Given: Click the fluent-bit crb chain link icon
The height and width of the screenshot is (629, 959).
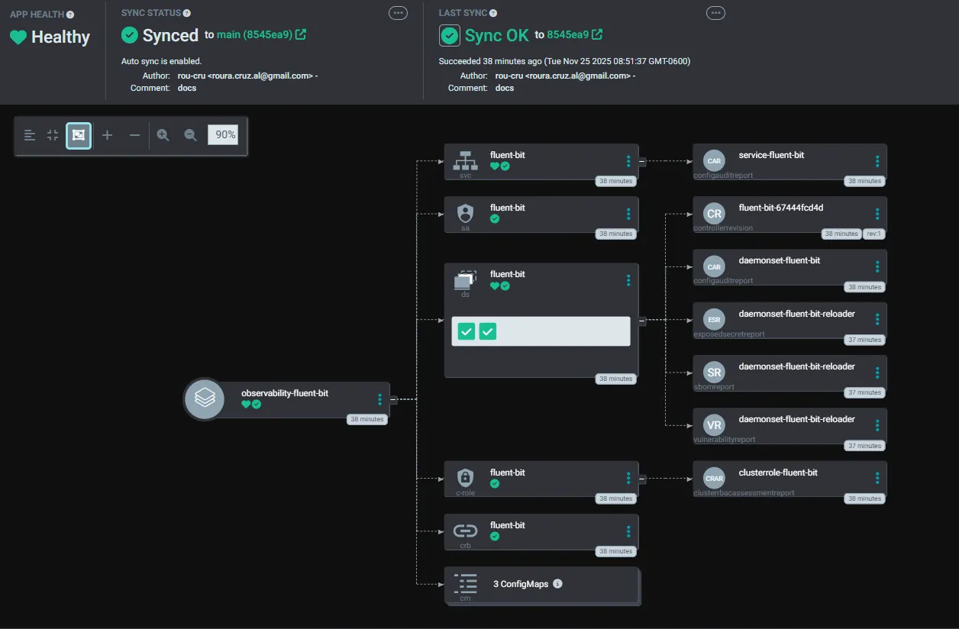Looking at the screenshot, I should tap(465, 531).
